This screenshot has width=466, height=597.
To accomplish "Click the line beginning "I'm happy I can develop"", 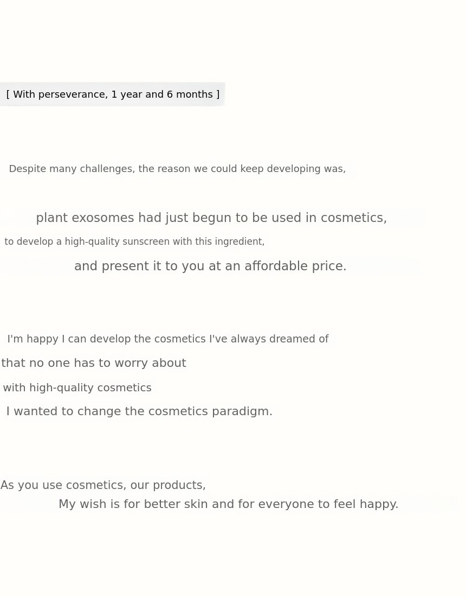I will tap(167, 339).
